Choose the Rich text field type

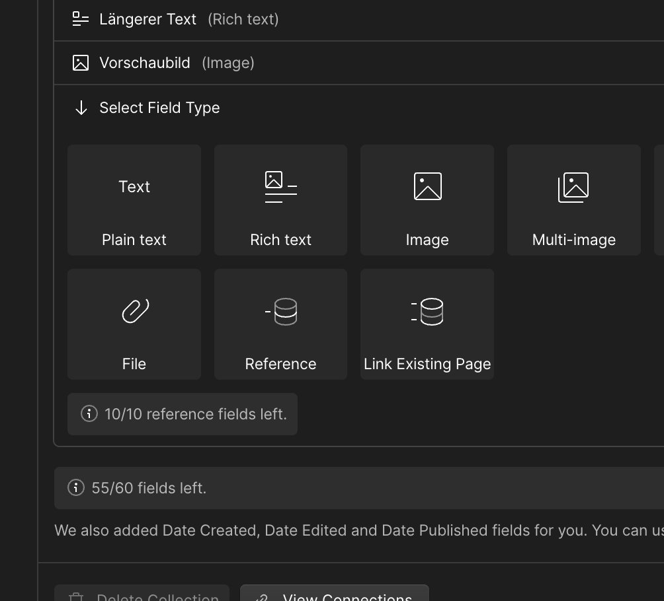(280, 199)
